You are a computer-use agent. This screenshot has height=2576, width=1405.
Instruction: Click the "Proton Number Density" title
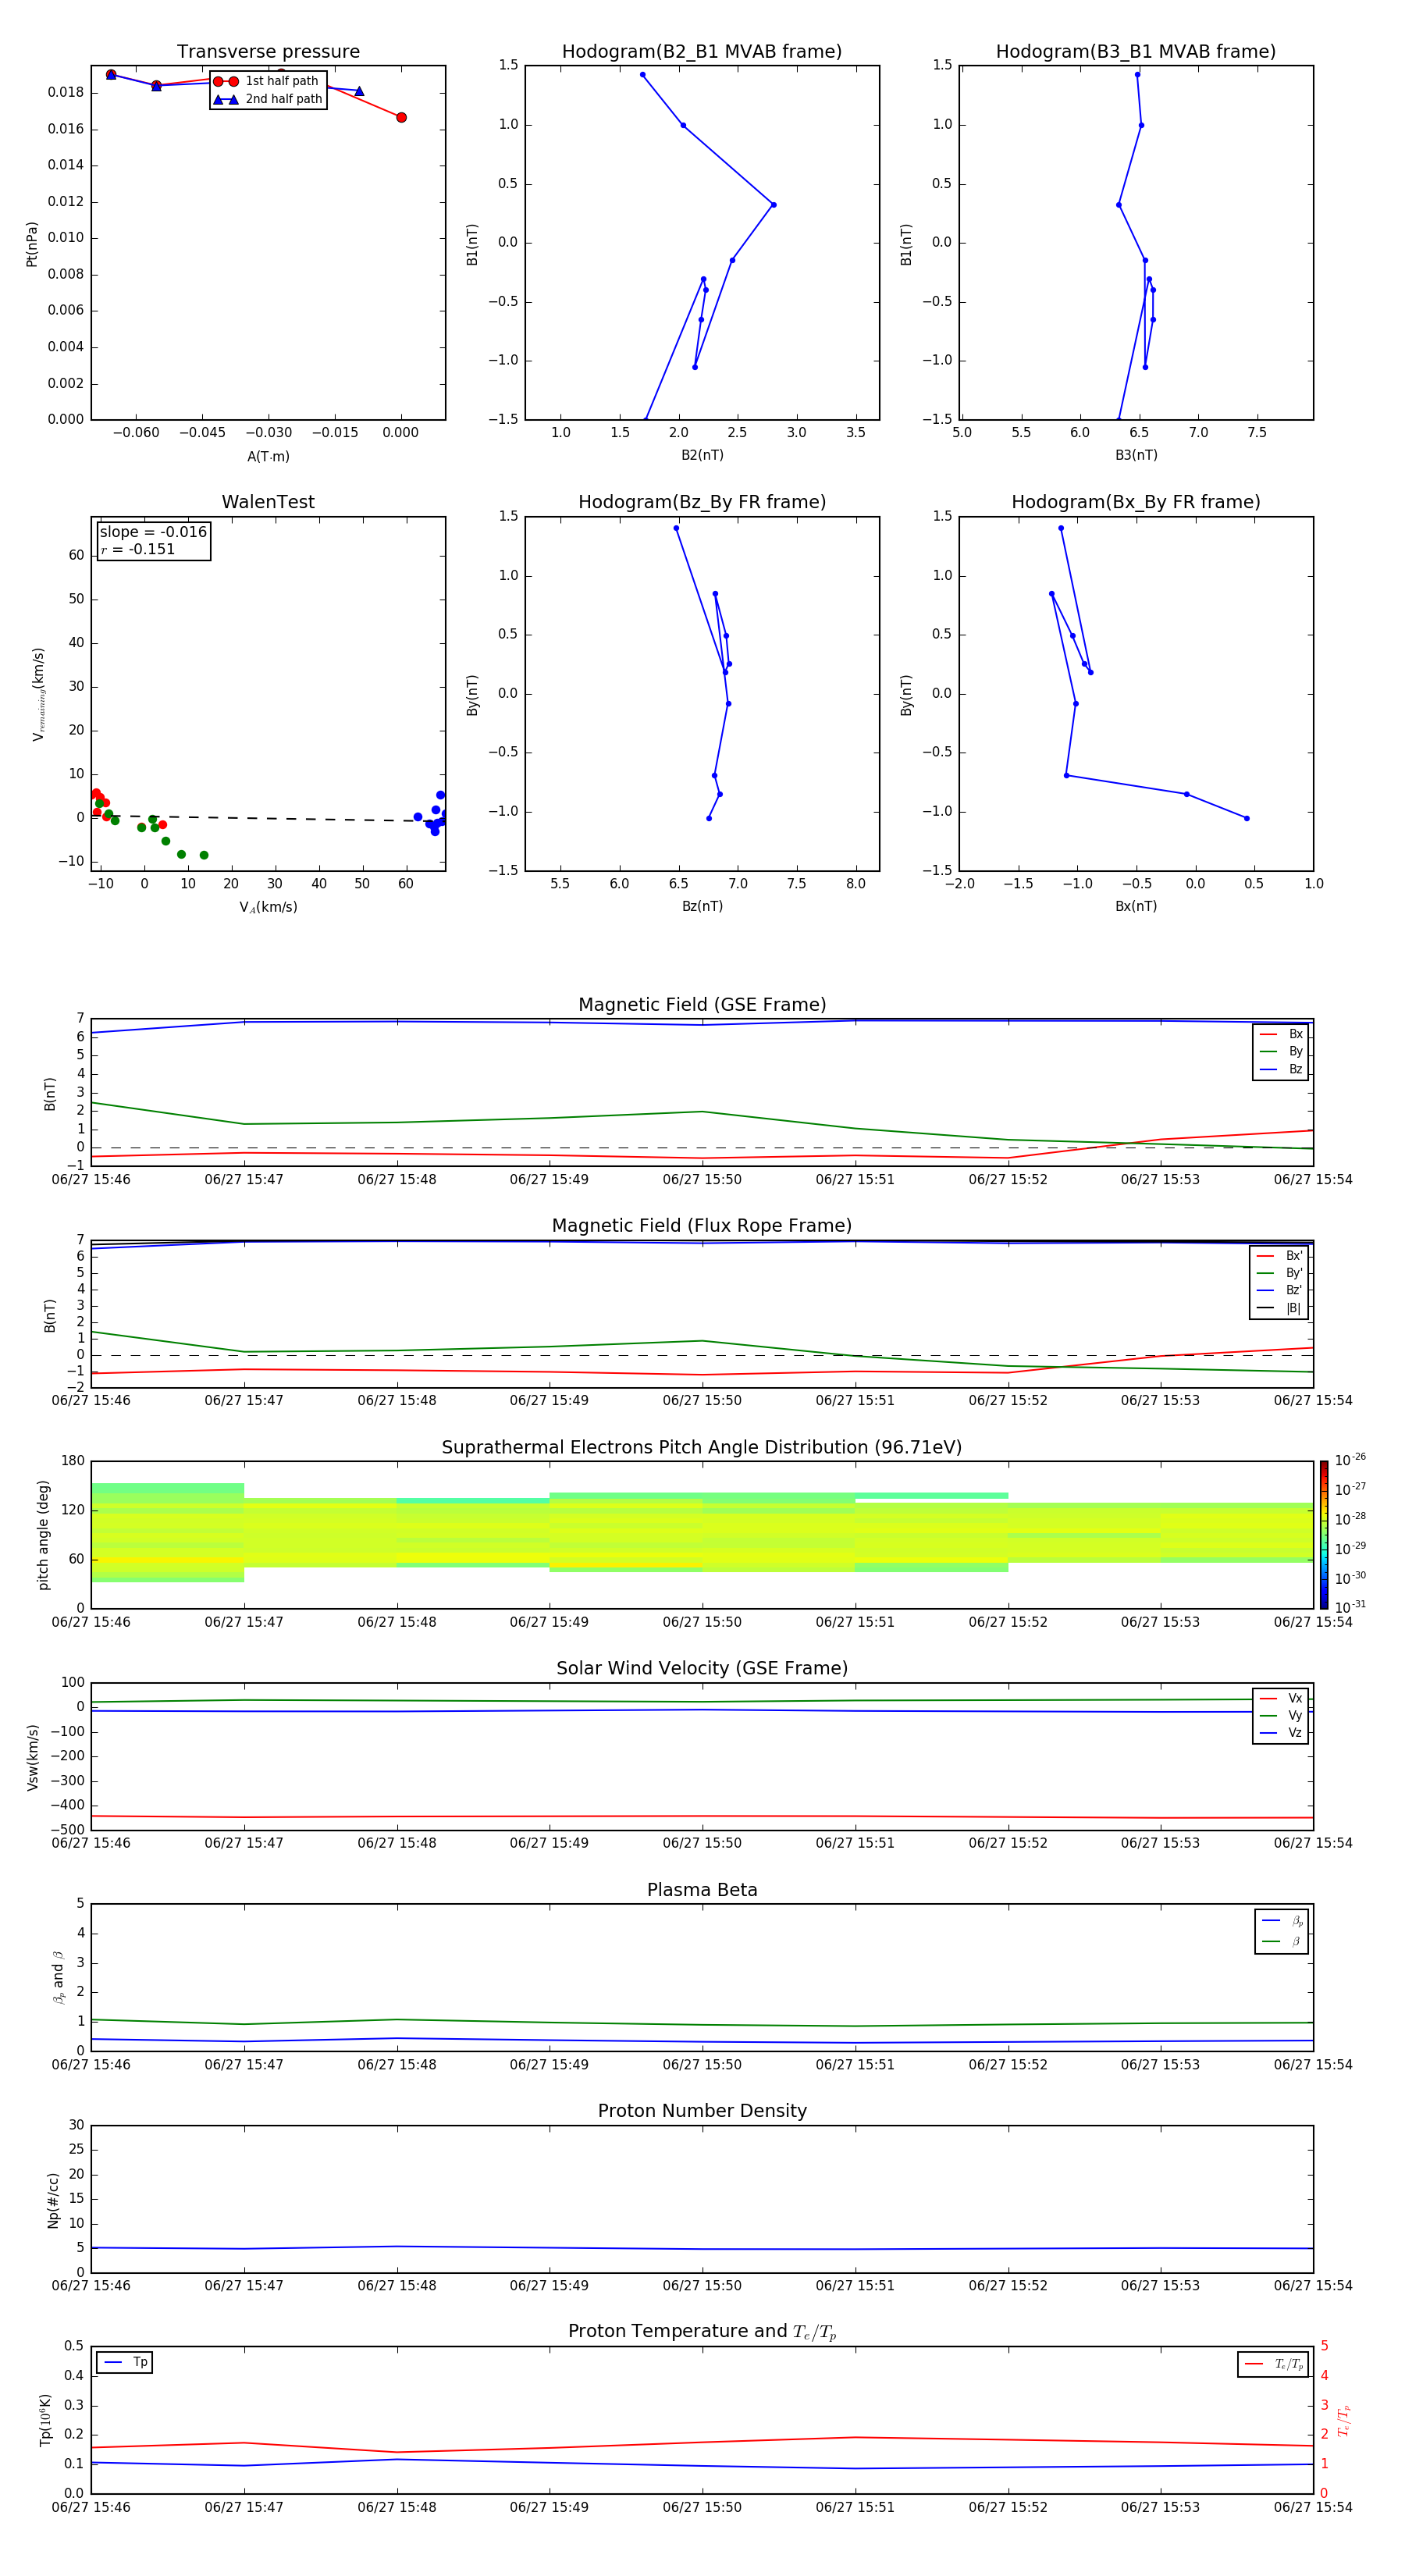pyautogui.click(x=702, y=2111)
